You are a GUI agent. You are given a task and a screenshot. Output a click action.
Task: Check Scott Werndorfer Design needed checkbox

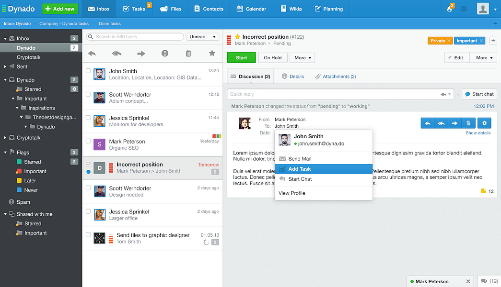pos(88,188)
